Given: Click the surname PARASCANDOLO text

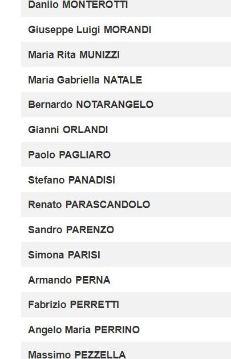Looking at the screenshot, I should click(x=108, y=205).
